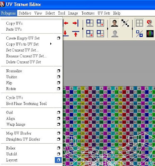
Task: Open the Warp Image options box
Action: click(x=59, y=124)
